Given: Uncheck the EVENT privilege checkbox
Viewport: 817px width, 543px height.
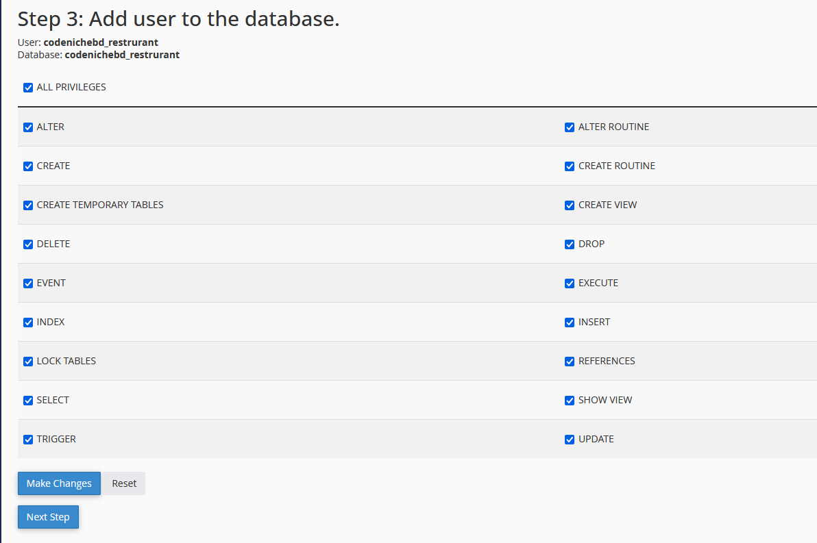Looking at the screenshot, I should 28,283.
